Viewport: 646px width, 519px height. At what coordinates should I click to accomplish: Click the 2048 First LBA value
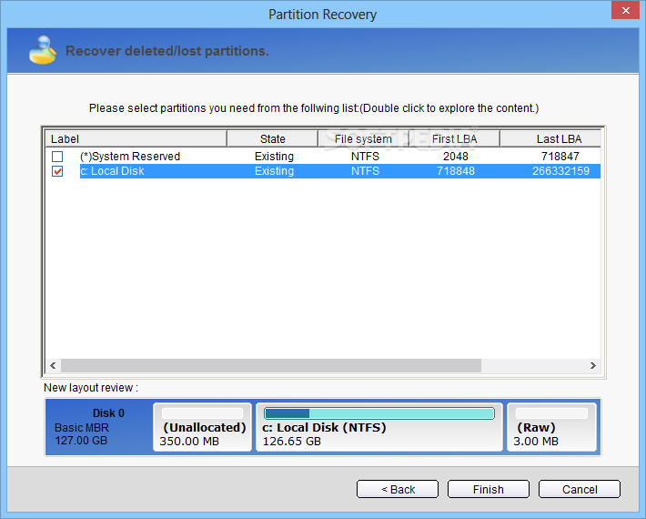455,157
